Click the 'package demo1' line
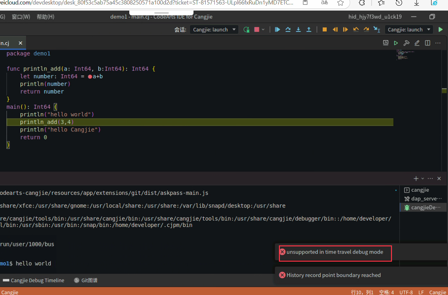Image resolution: width=448 pixels, height=295 pixels. point(28,54)
